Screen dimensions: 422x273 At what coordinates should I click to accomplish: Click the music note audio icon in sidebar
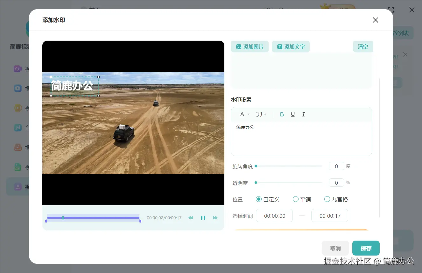(18, 128)
